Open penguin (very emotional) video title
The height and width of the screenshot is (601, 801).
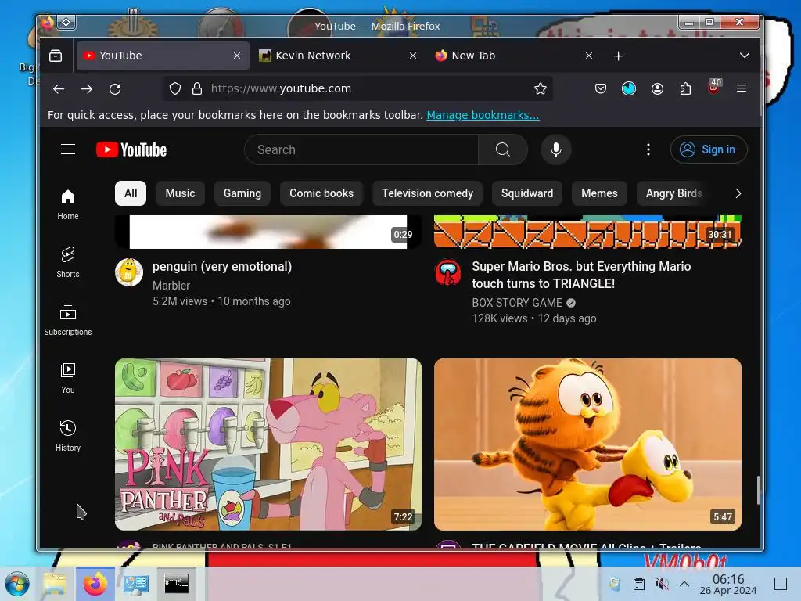(222, 267)
